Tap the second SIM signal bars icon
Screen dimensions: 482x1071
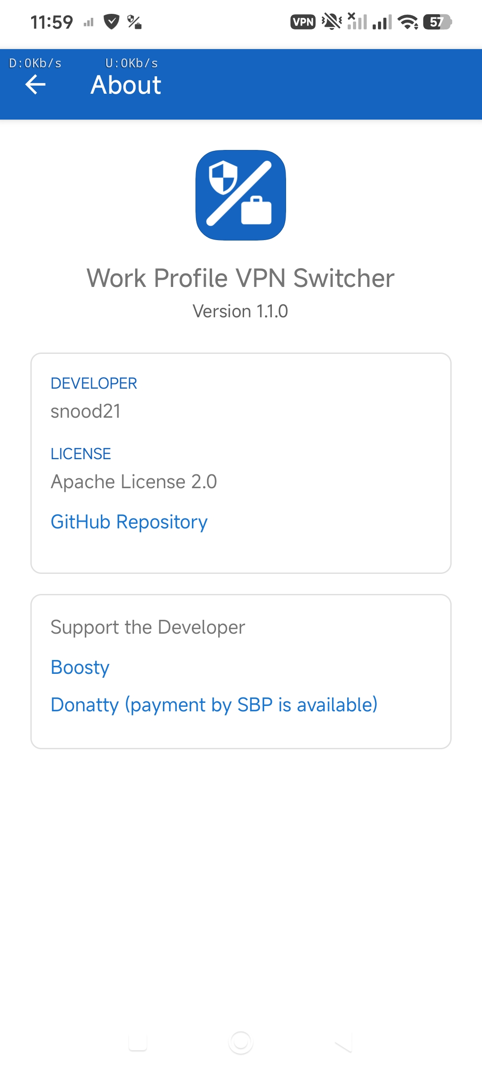coord(382,22)
